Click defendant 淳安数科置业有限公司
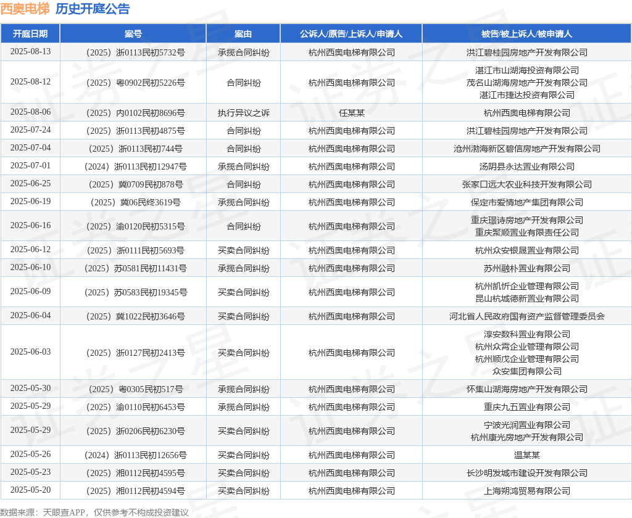 click(527, 334)
